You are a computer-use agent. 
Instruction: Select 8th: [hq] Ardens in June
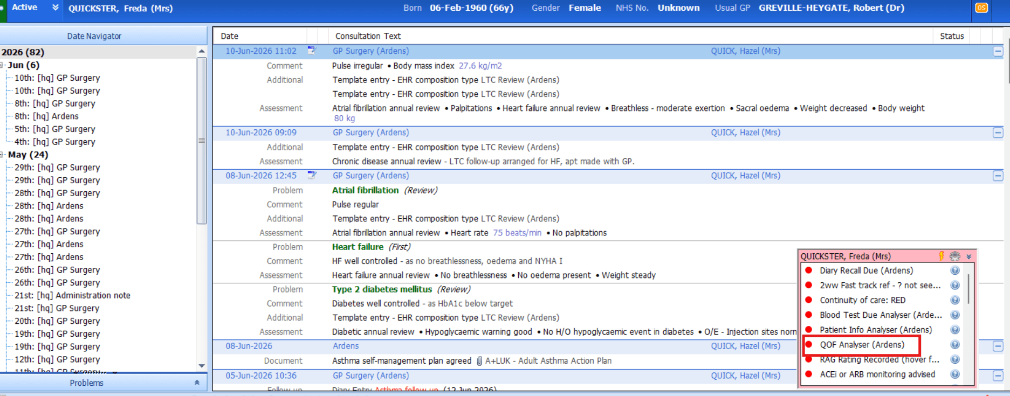click(46, 116)
